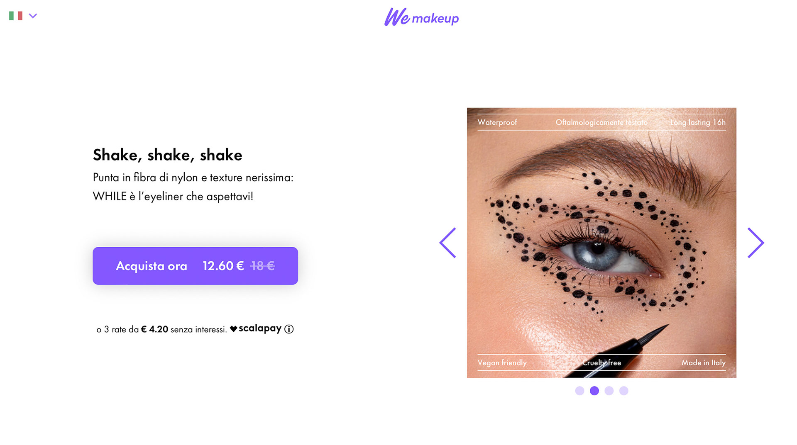Click the Italian flag icon
797x445 pixels.
[x=16, y=16]
